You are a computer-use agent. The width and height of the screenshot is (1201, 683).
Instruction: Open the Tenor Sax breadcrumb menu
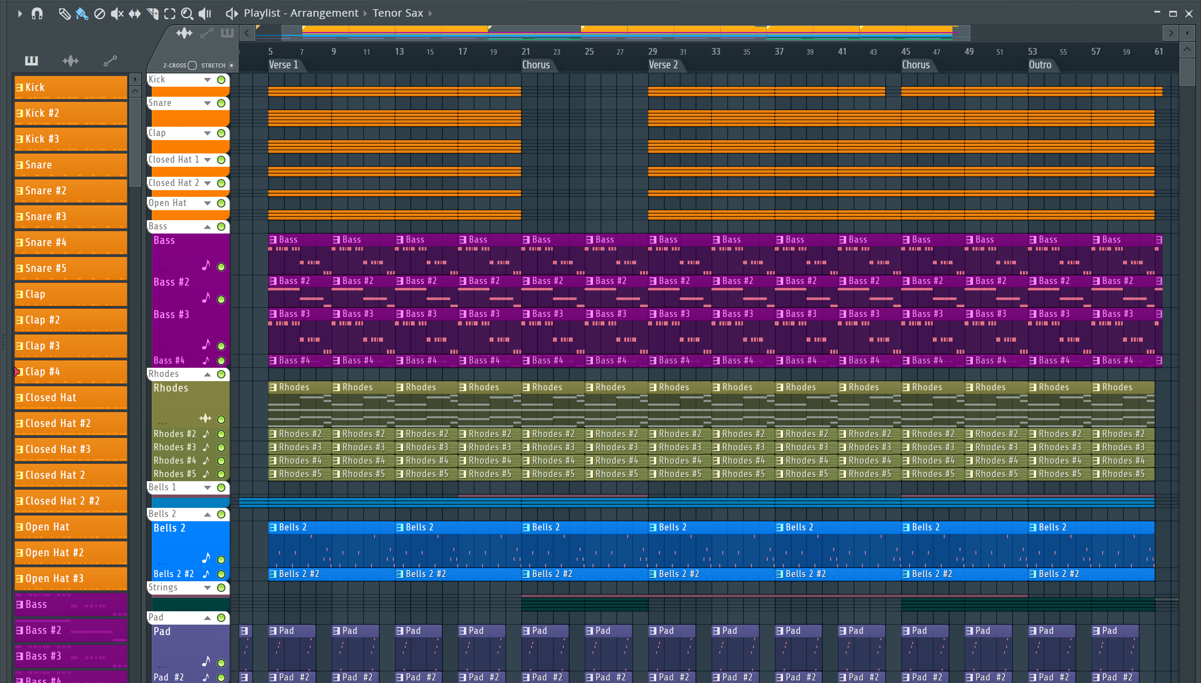coord(398,13)
